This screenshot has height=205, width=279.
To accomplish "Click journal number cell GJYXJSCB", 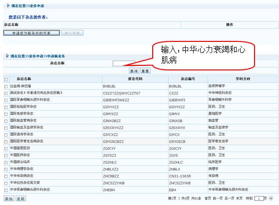I will point(177,142).
